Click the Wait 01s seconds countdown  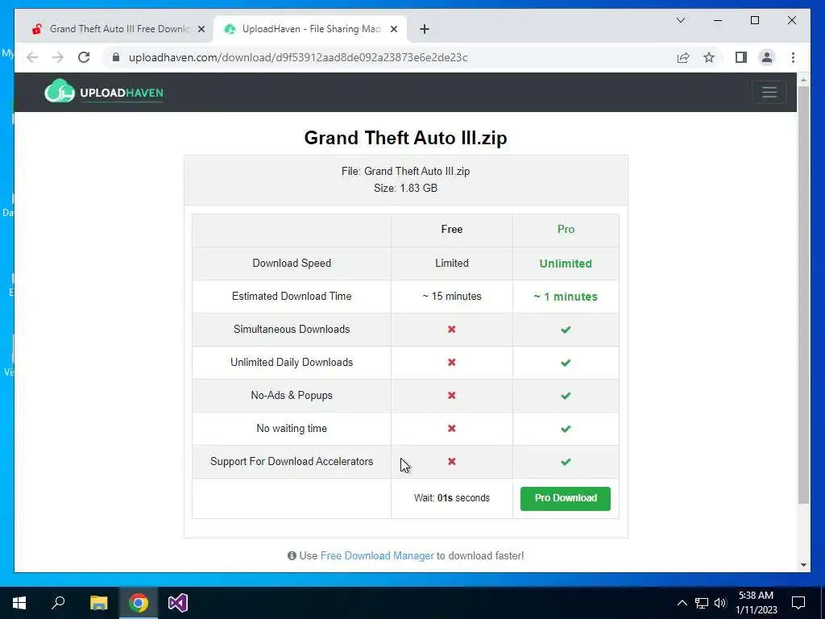tap(451, 498)
